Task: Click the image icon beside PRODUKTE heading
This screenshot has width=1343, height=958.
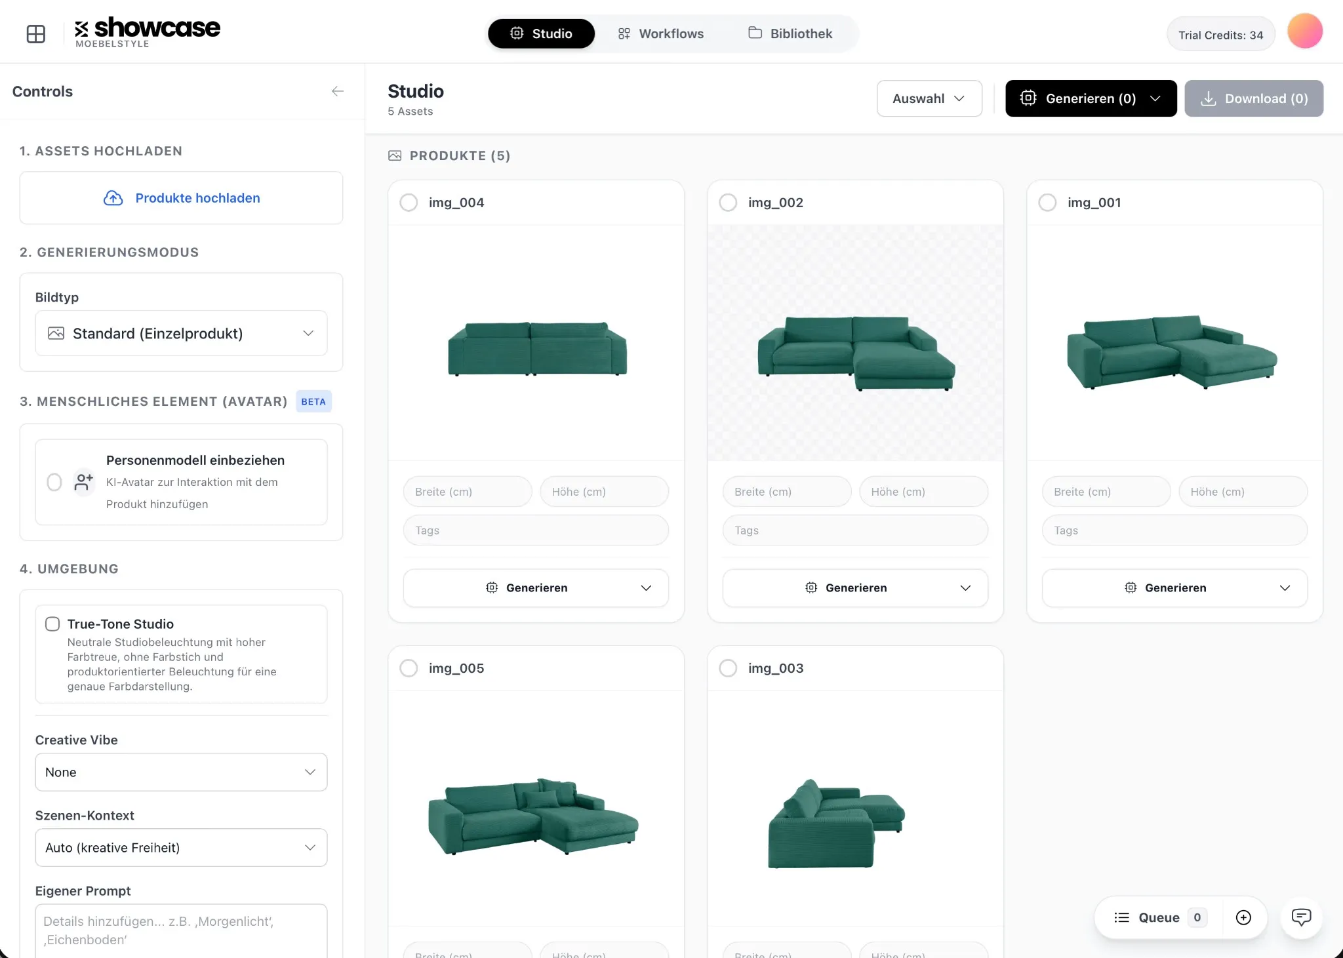Action: click(x=395, y=155)
